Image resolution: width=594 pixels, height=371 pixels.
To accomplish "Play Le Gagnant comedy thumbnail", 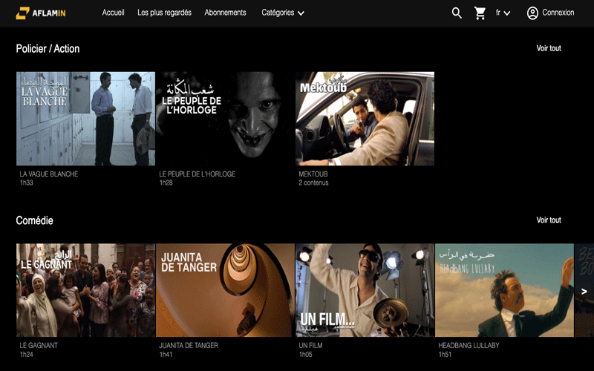I will click(85, 290).
